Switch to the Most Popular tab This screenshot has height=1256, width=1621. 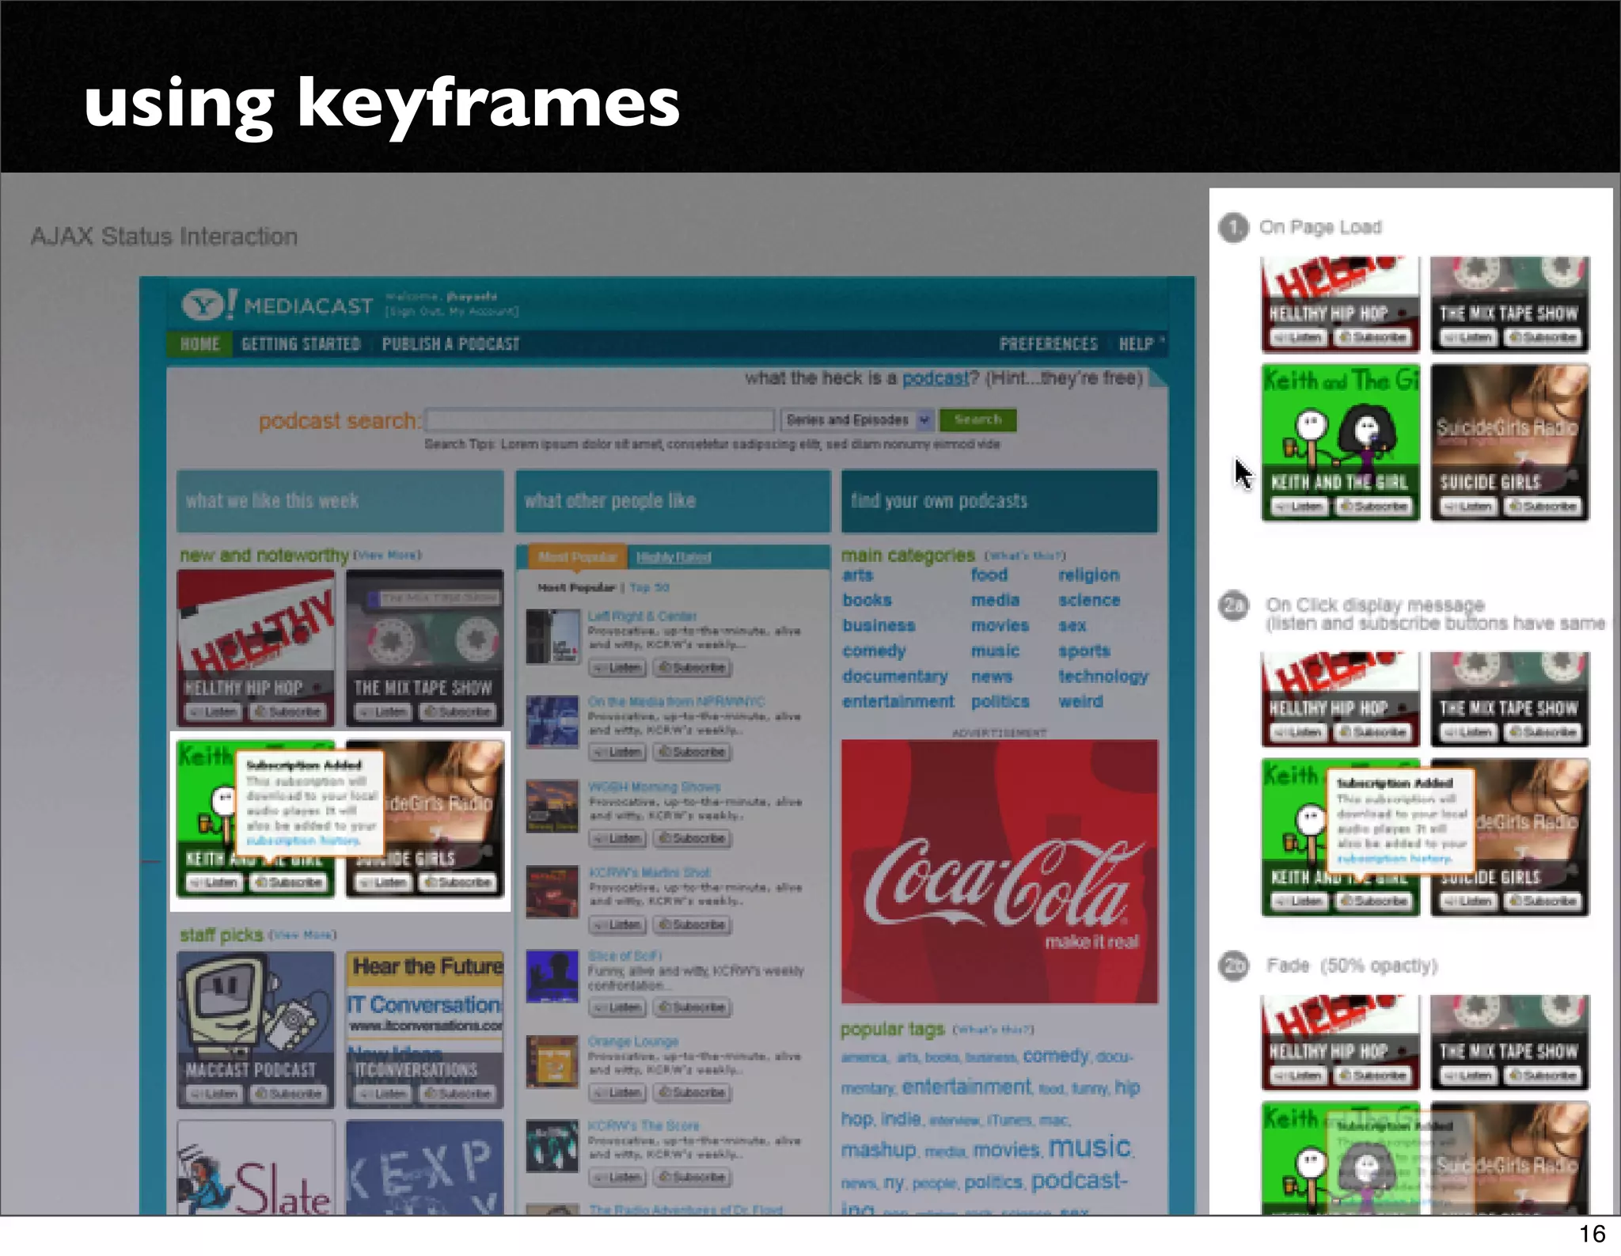point(577,557)
